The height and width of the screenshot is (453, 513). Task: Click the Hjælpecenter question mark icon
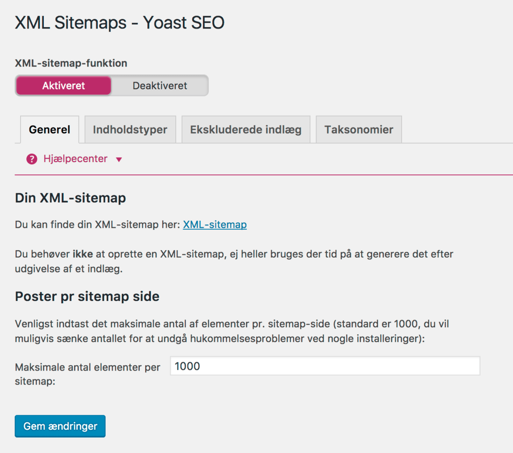click(32, 159)
